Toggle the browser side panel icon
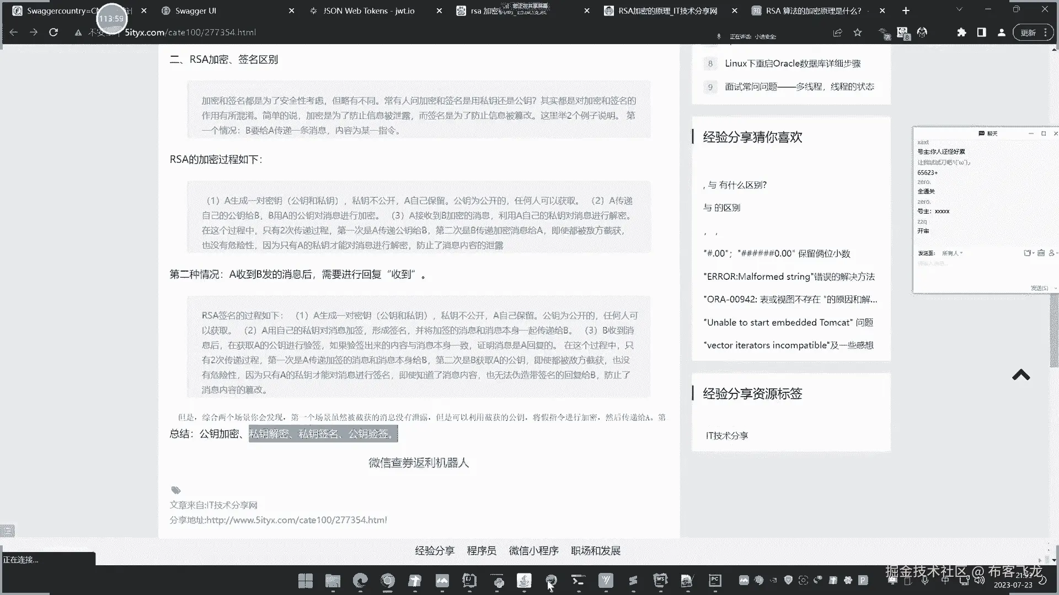The width and height of the screenshot is (1059, 595). (x=981, y=33)
